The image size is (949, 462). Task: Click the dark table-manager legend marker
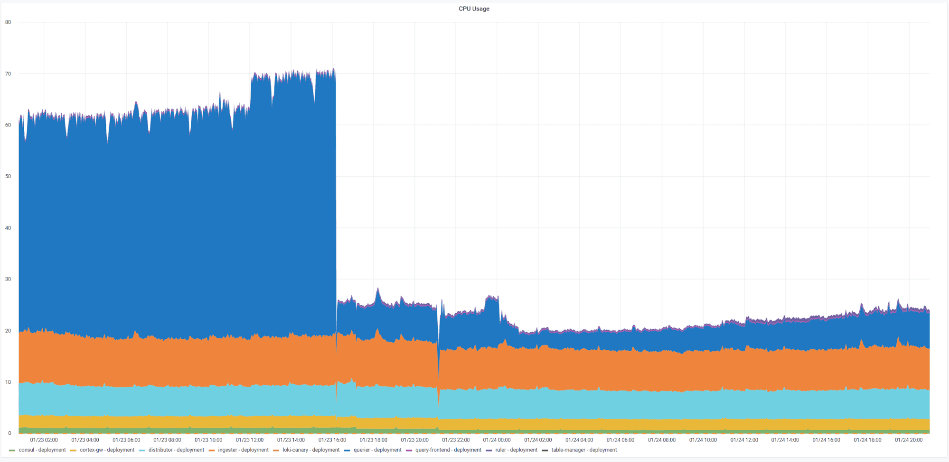pyautogui.click(x=544, y=450)
